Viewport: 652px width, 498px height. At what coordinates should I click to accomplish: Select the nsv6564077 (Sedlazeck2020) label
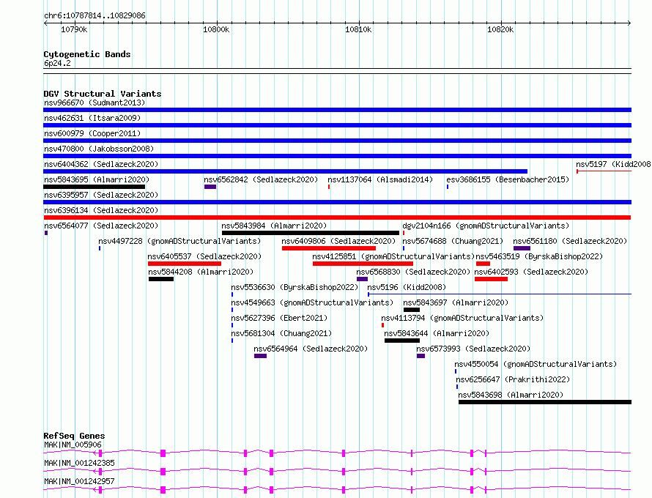101,226
